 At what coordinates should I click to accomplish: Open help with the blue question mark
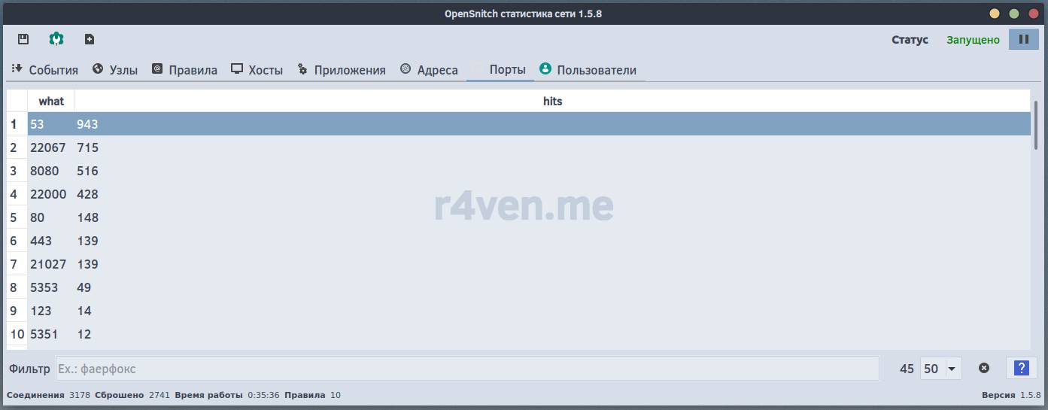coord(1021,369)
